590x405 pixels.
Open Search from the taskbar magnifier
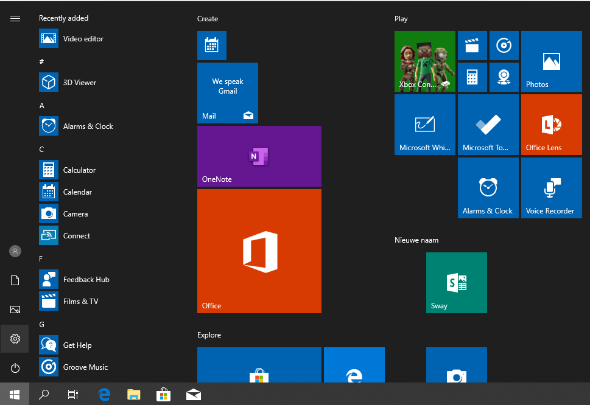[44, 394]
